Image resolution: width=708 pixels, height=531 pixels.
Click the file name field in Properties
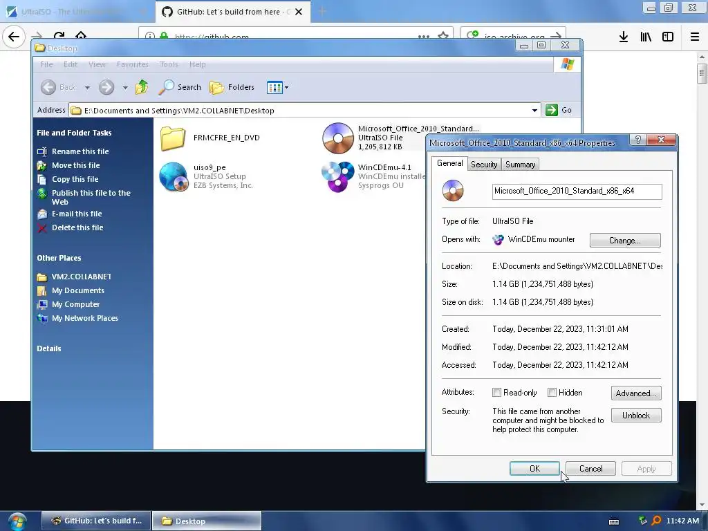(577, 192)
